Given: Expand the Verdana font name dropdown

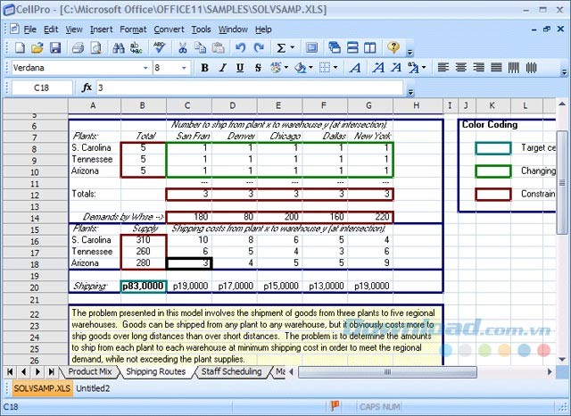Looking at the screenshot, I should pyautogui.click(x=145, y=68).
